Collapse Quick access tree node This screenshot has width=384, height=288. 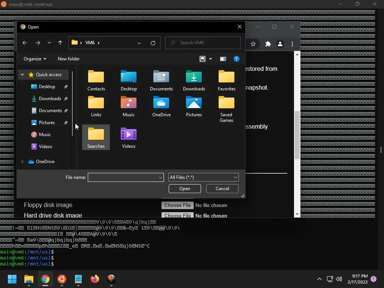click(x=22, y=75)
